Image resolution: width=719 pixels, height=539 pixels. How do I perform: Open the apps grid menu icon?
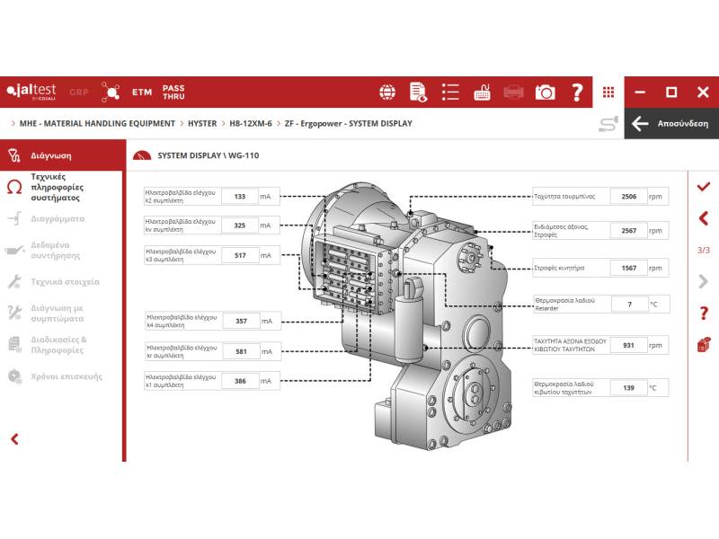tap(608, 92)
